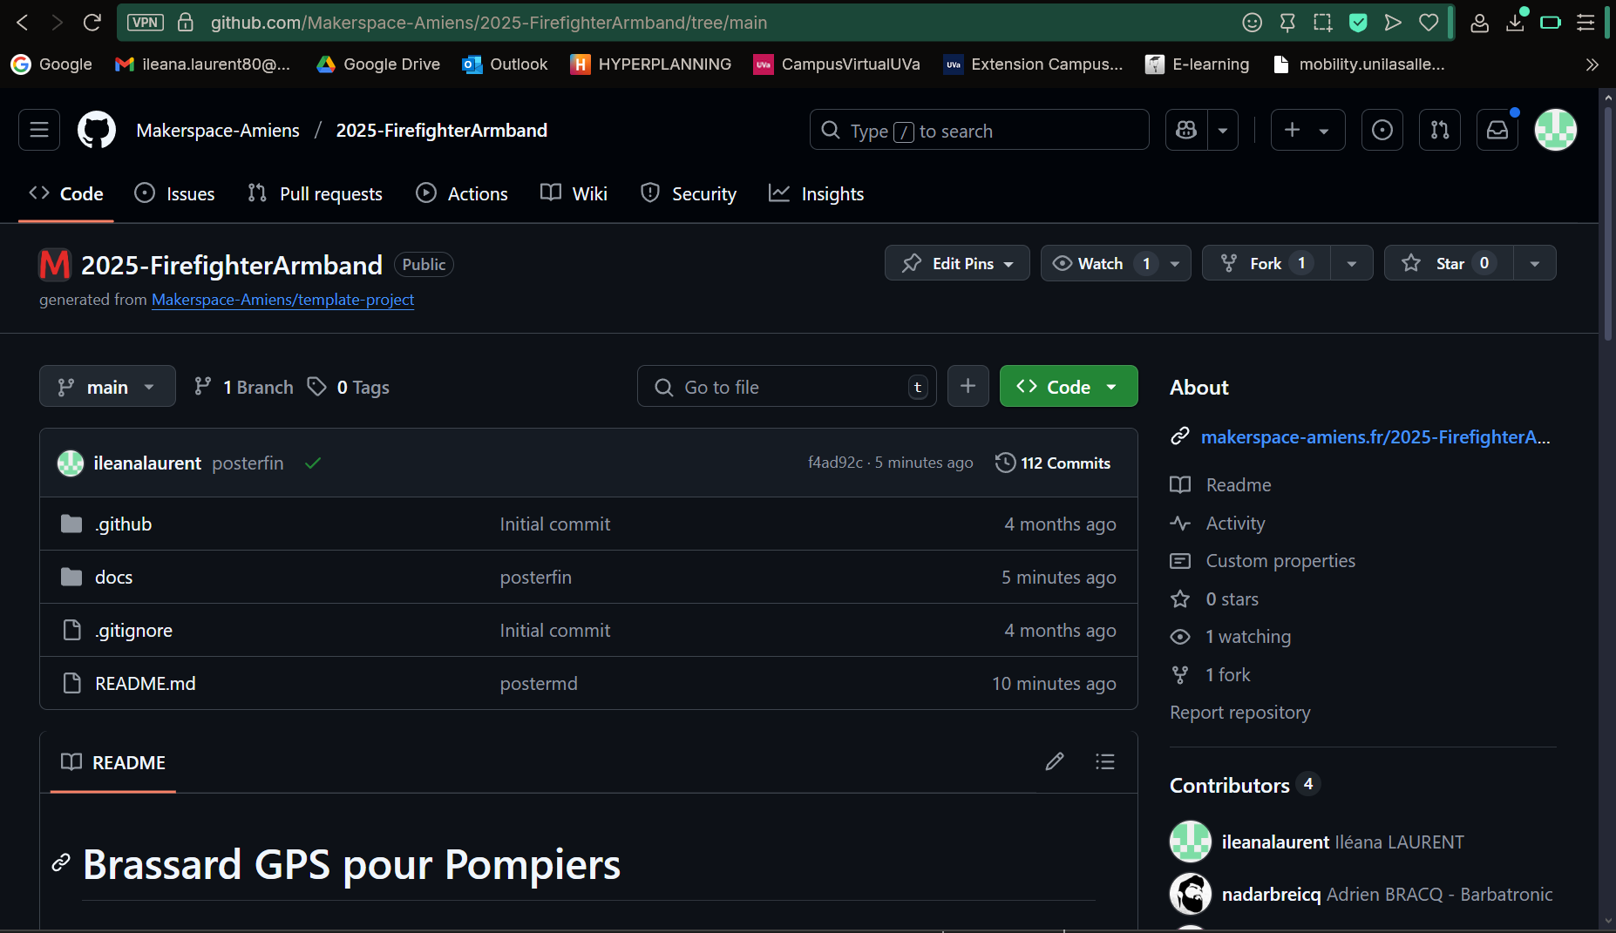Viewport: 1616px width, 933px height.
Task: Click the pull requests icon in the header
Action: (x=1439, y=130)
